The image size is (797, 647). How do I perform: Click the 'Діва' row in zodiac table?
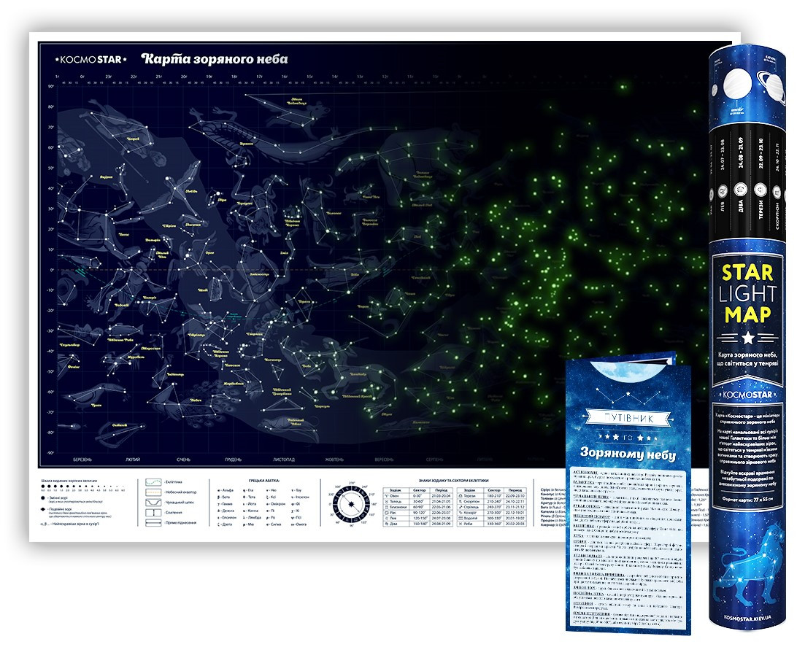tap(417, 524)
